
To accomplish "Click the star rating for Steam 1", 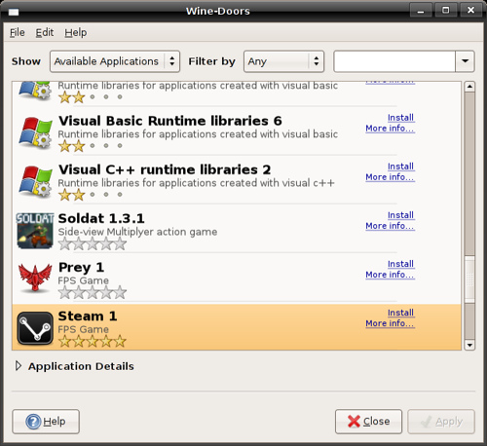I will pyautogui.click(x=93, y=341).
